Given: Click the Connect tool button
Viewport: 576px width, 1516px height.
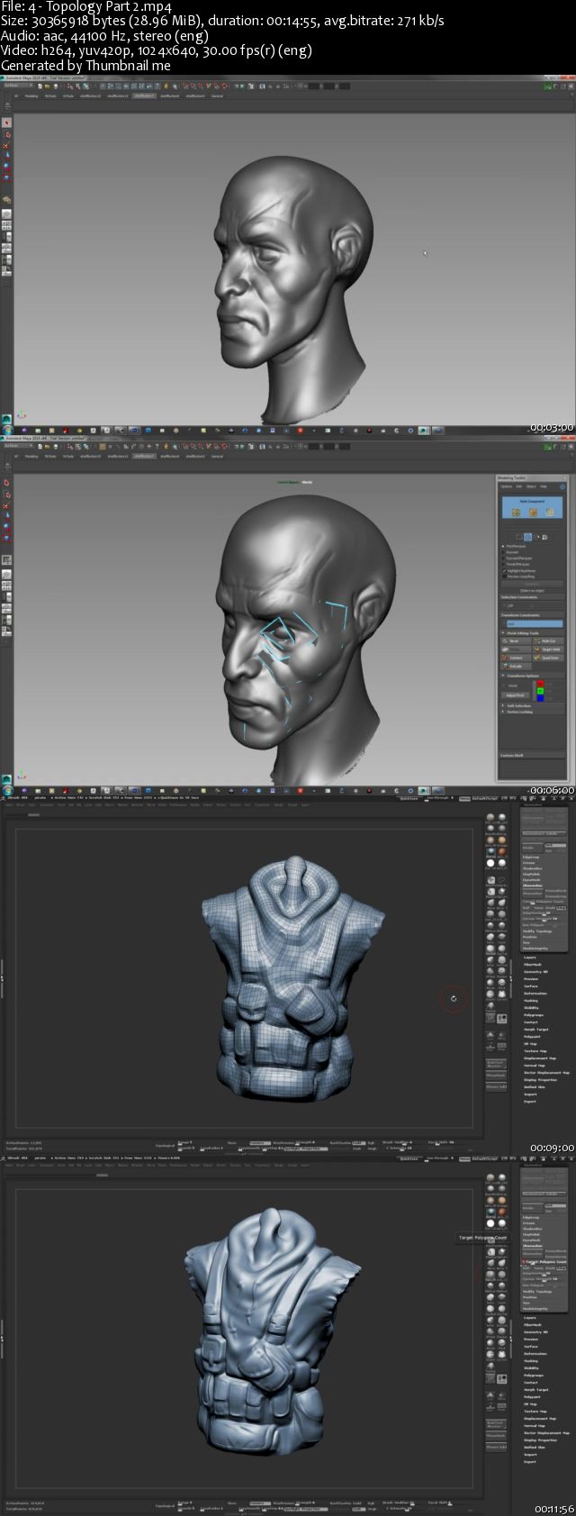Looking at the screenshot, I should point(517,658).
